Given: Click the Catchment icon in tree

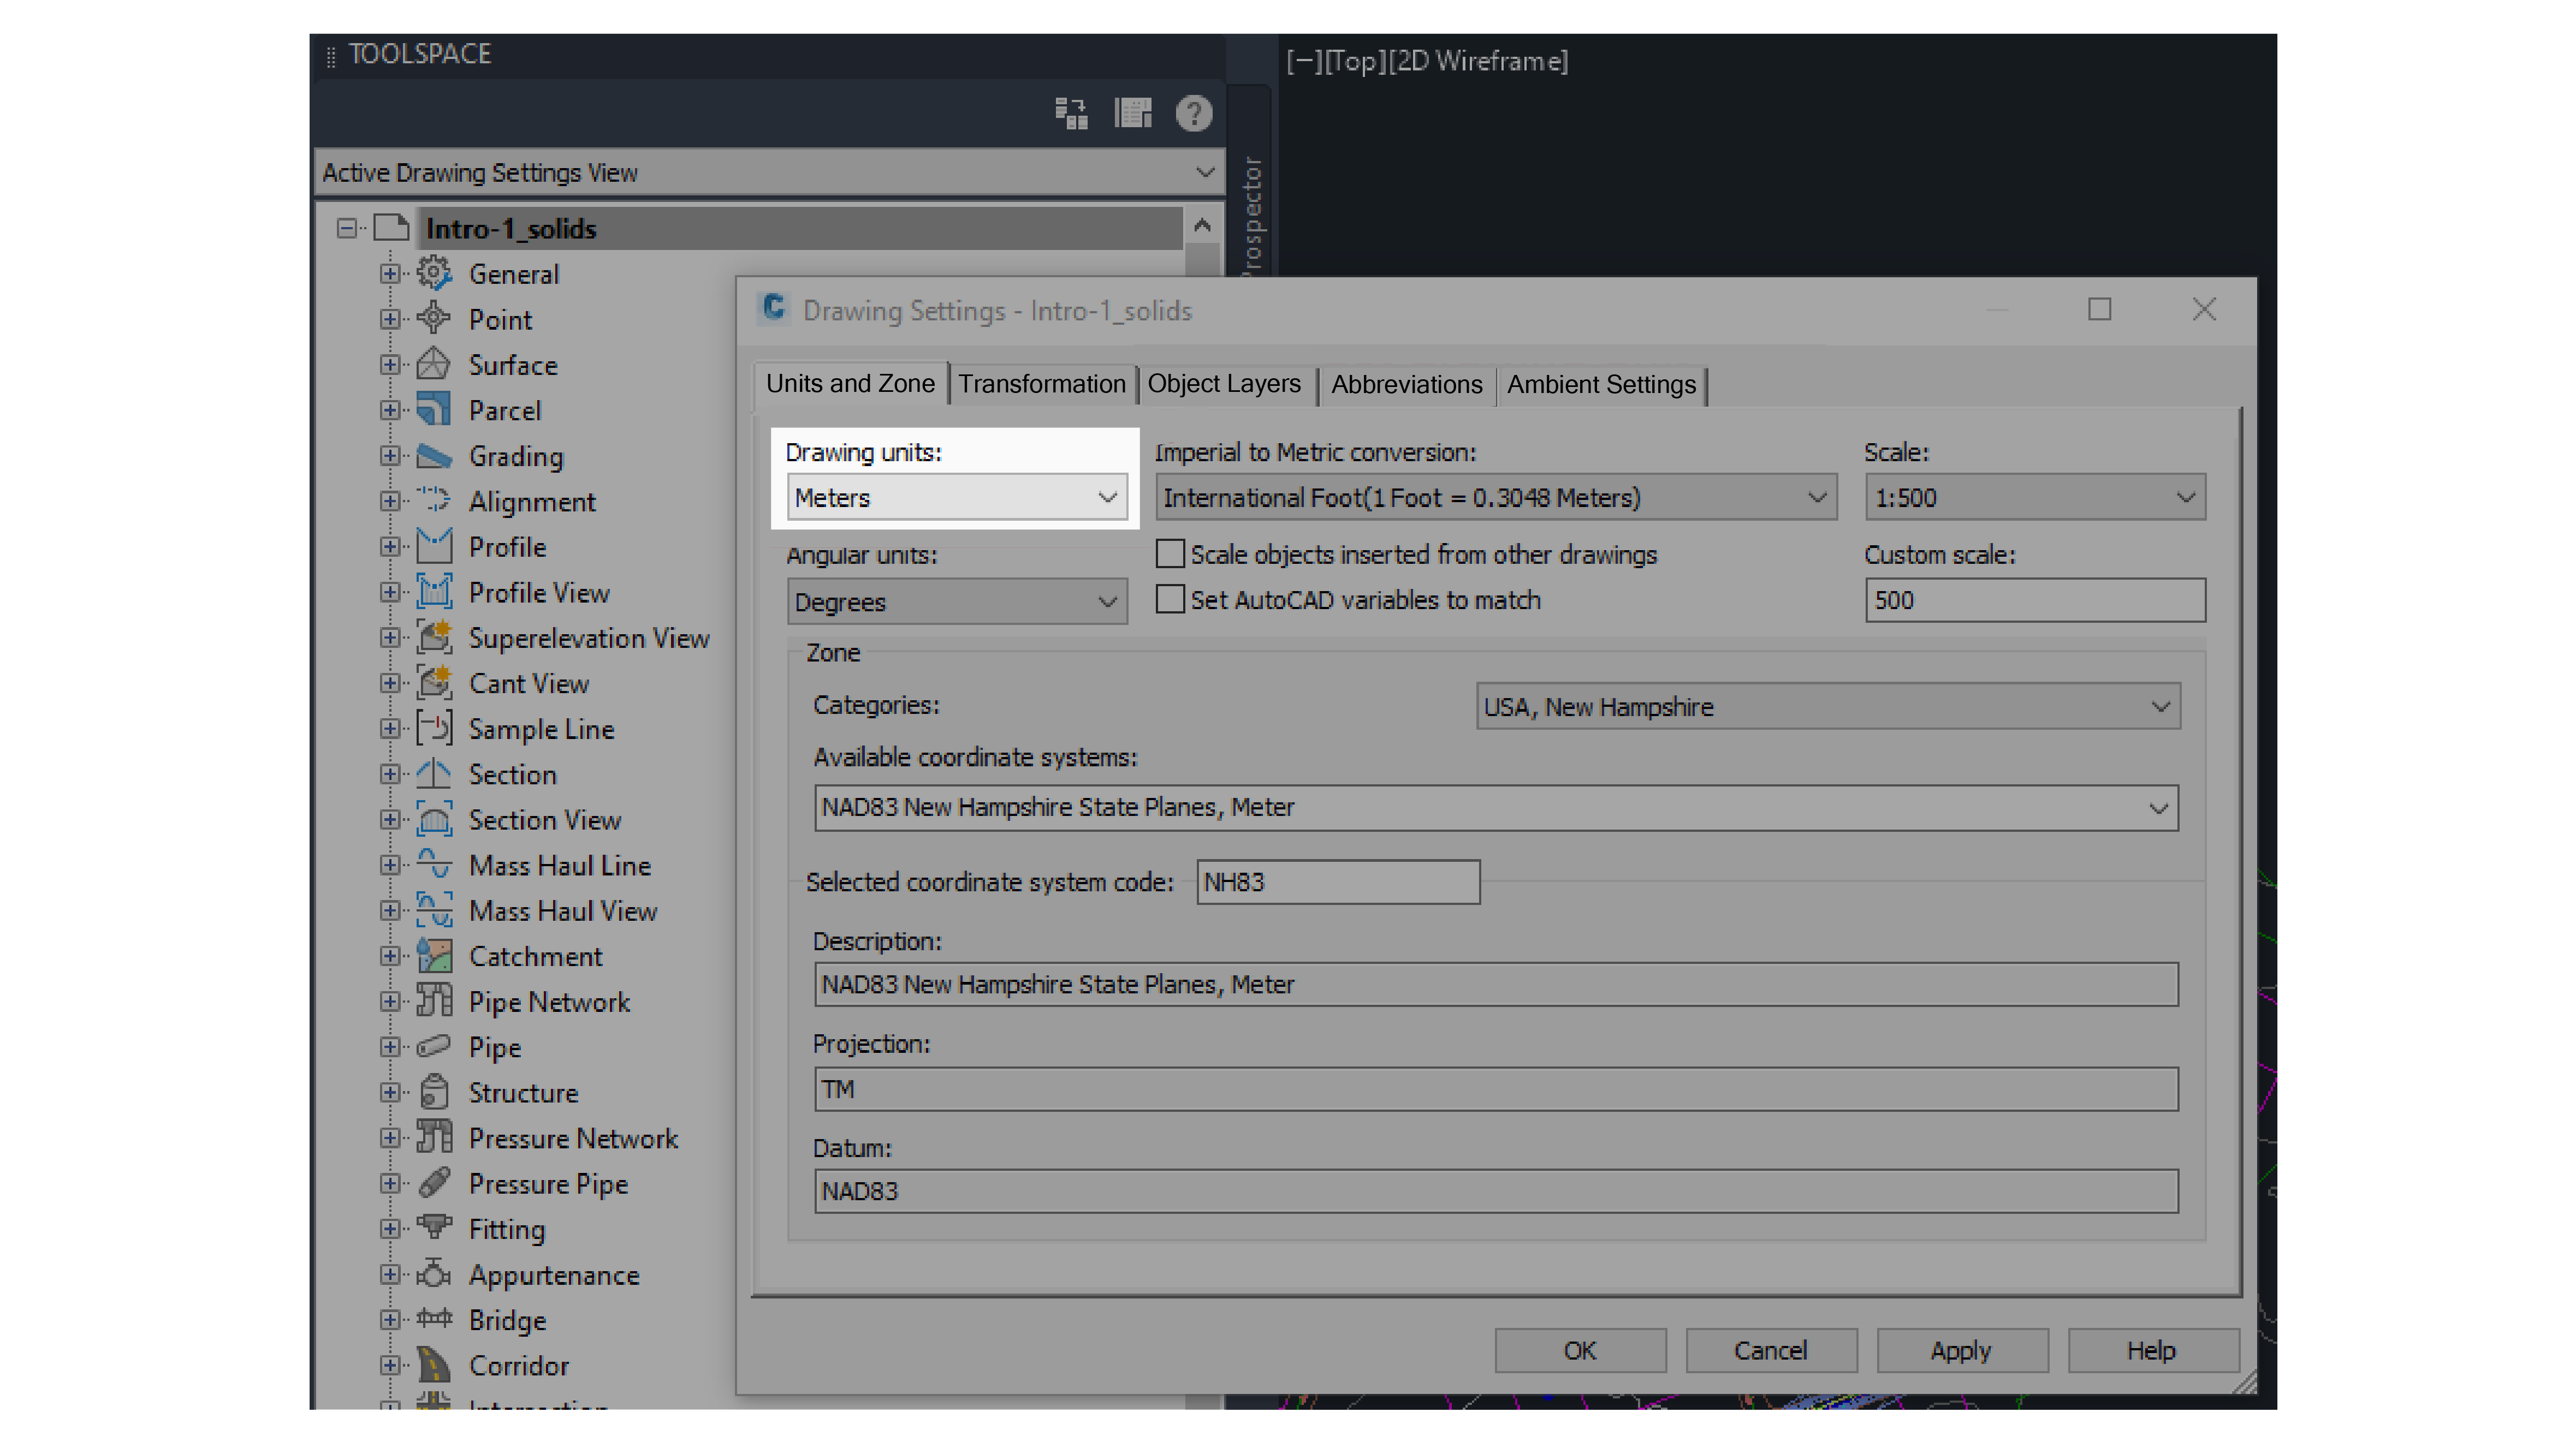Looking at the screenshot, I should coord(433,956).
